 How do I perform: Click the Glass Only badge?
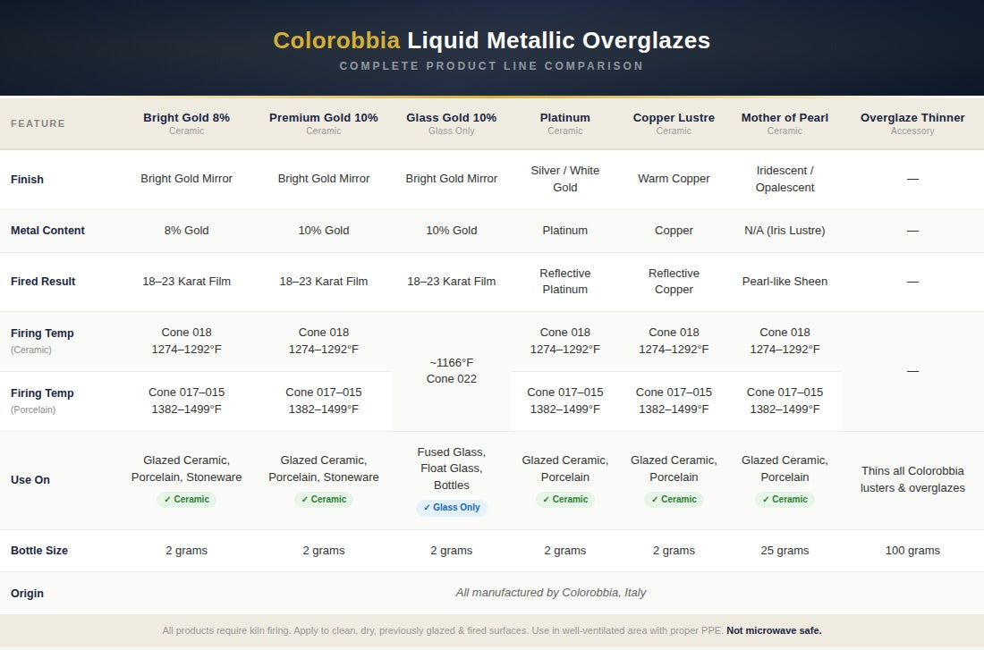click(451, 508)
